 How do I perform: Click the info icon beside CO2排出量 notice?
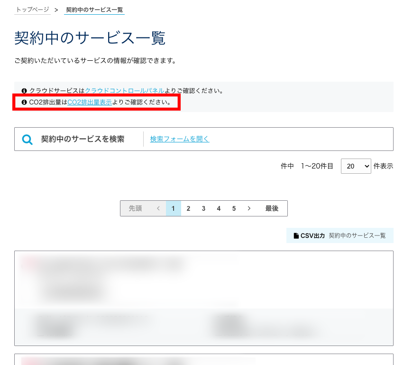coord(24,102)
